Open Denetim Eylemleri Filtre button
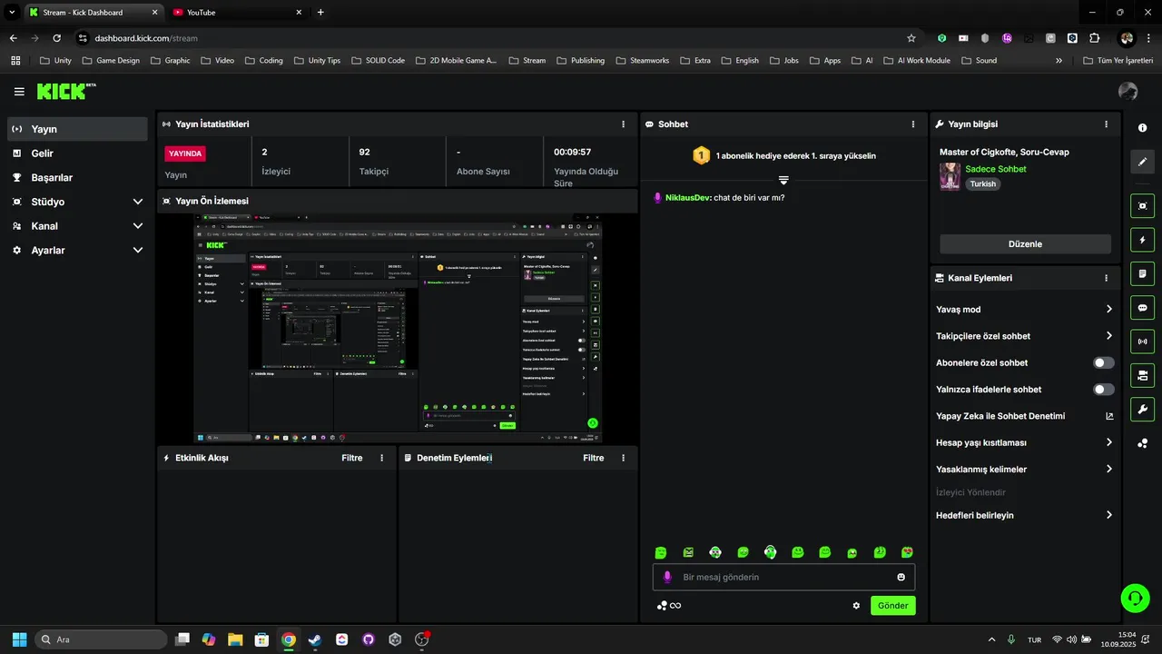 click(x=594, y=458)
